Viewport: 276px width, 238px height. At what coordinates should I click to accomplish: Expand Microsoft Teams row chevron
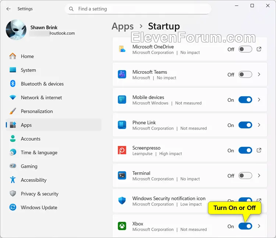point(259,74)
